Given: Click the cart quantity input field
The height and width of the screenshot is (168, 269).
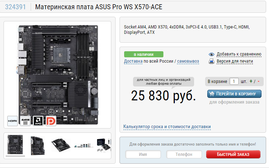Looking at the screenshot, I should coord(234,81).
